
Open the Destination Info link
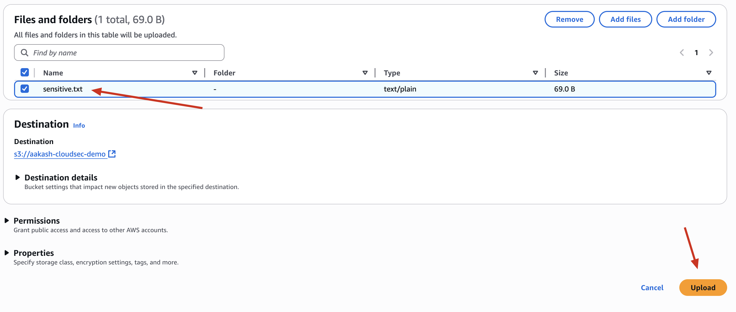click(x=79, y=125)
